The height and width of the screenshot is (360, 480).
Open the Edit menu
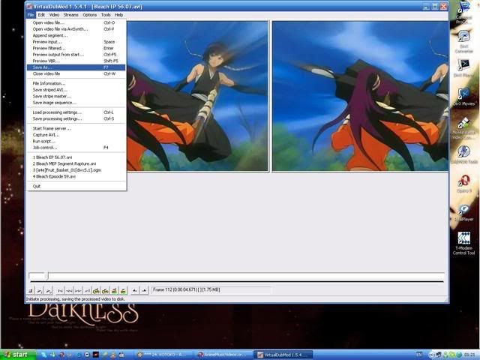[41, 15]
